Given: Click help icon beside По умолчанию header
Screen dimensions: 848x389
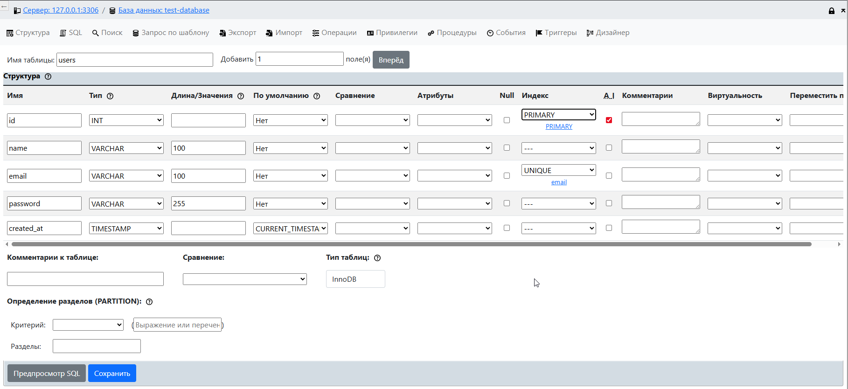Looking at the screenshot, I should pyautogui.click(x=317, y=96).
